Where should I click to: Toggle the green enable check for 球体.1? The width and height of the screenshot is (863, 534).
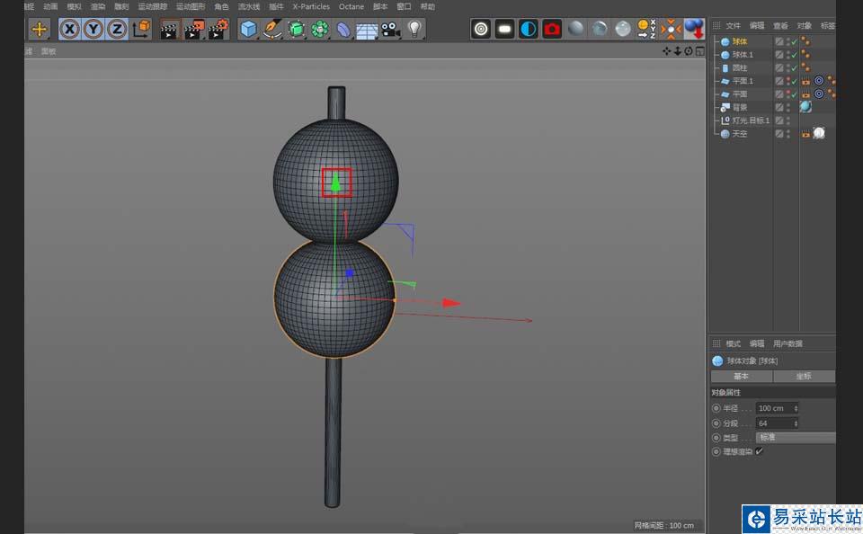click(794, 55)
